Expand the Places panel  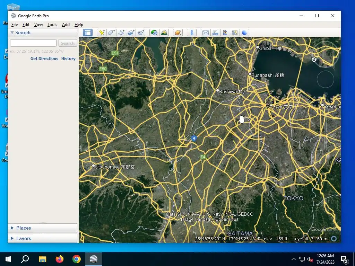point(12,228)
